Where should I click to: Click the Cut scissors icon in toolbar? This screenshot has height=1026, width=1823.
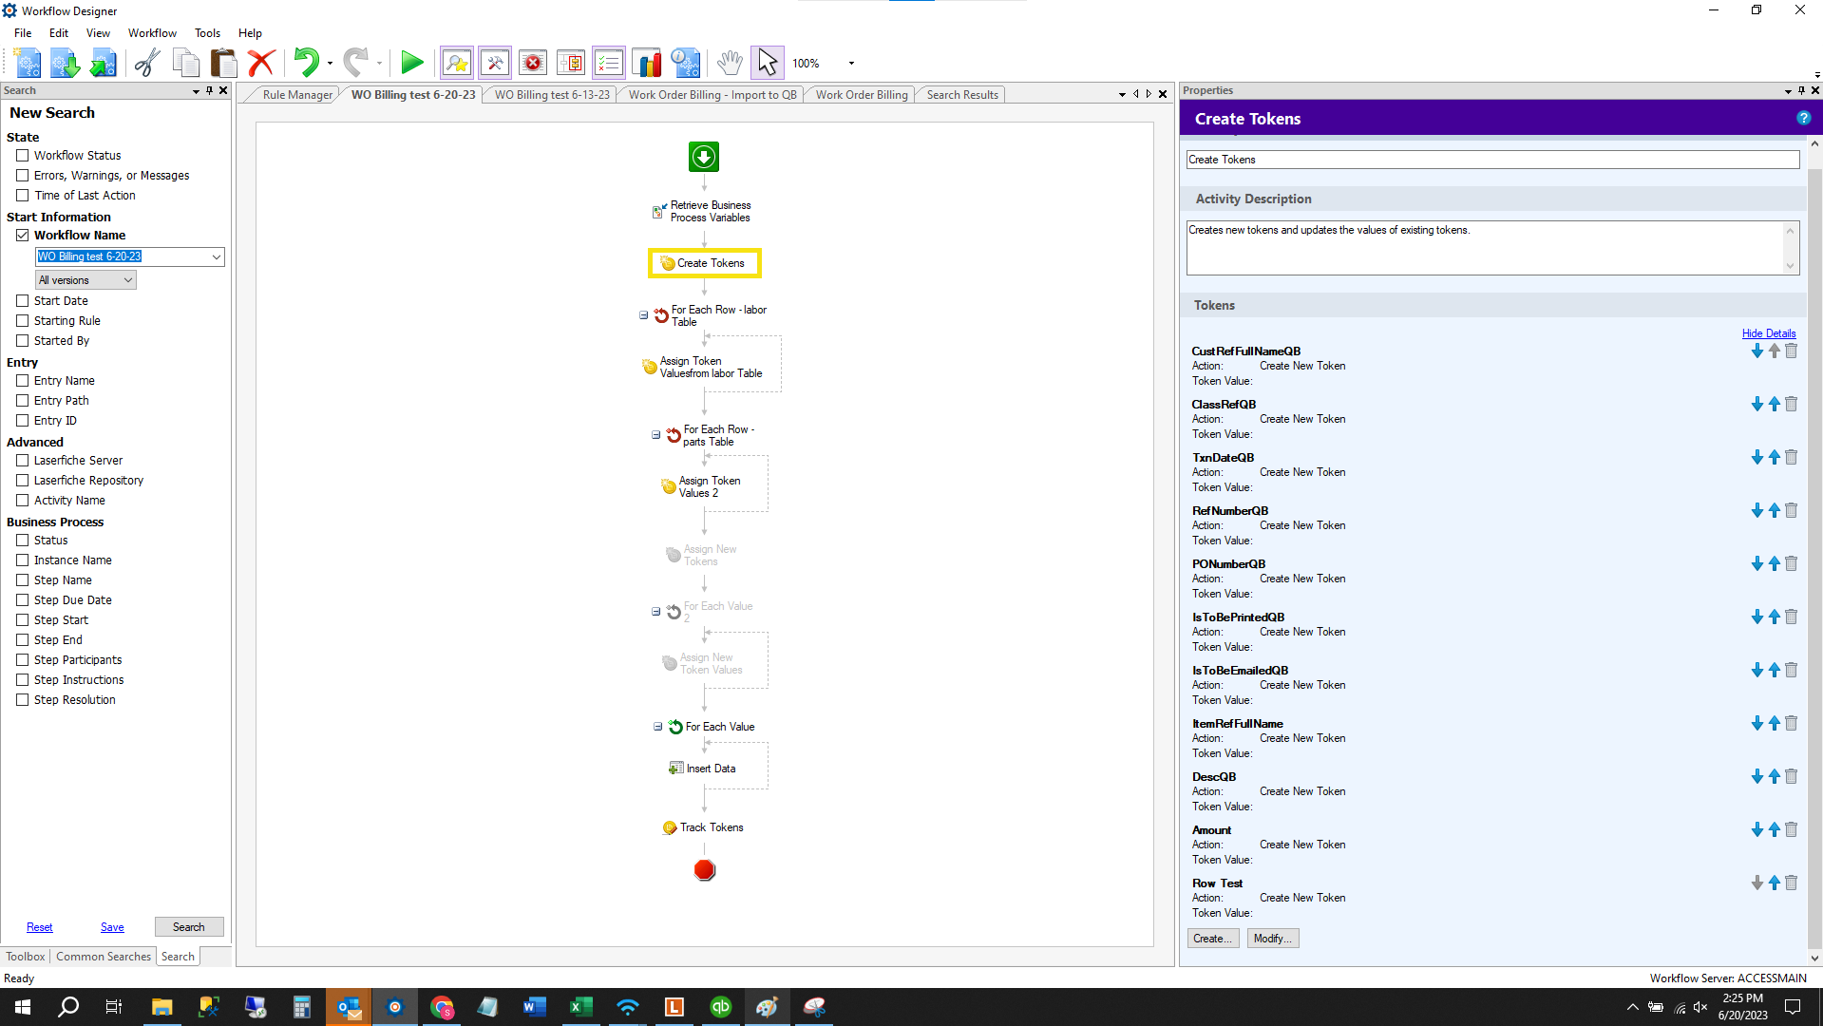147,64
